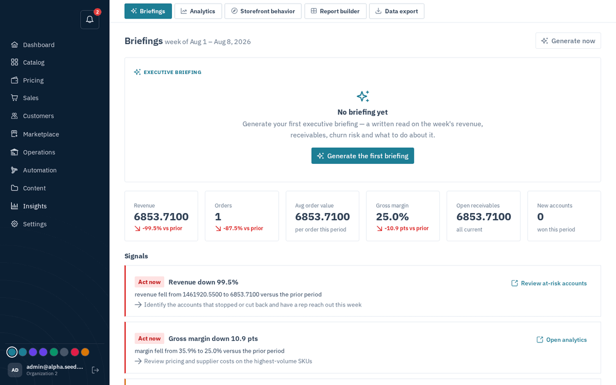Click sparkle icon above No briefing yet

(362, 97)
